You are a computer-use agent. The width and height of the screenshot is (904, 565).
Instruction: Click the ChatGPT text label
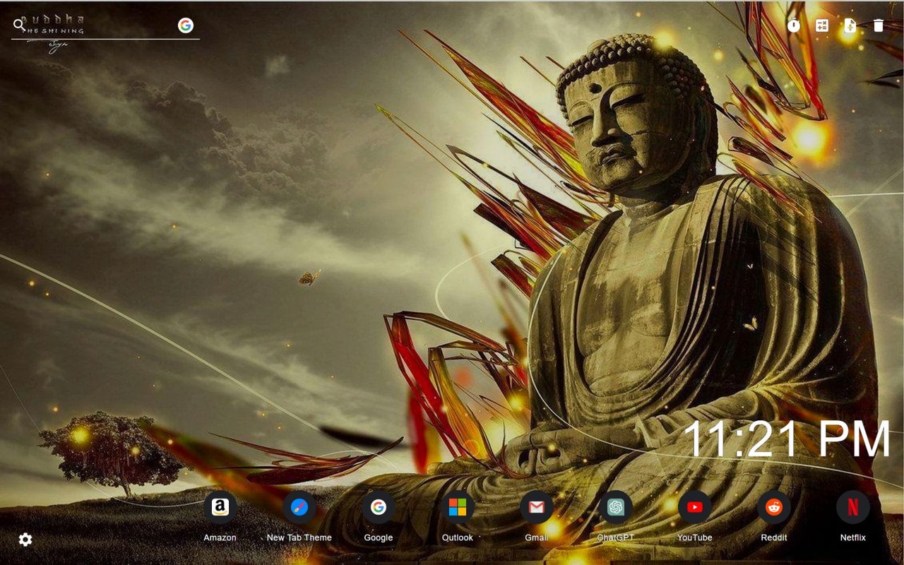(x=616, y=537)
